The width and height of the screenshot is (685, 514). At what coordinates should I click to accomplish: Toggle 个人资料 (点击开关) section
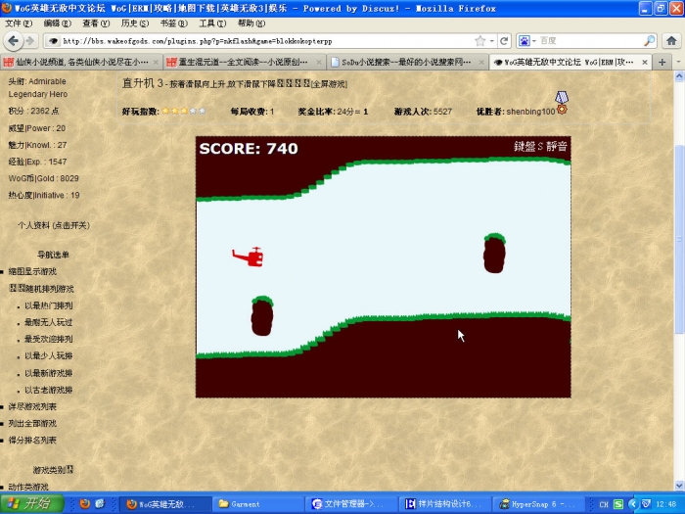(54, 225)
